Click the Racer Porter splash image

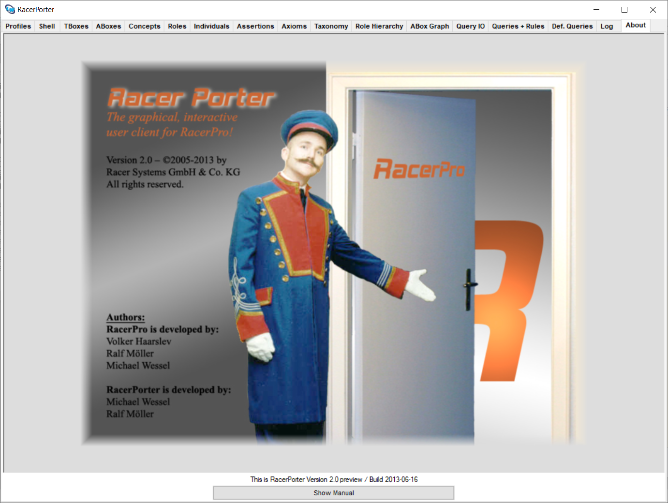click(334, 253)
